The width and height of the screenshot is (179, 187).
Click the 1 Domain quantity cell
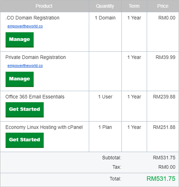(x=105, y=18)
